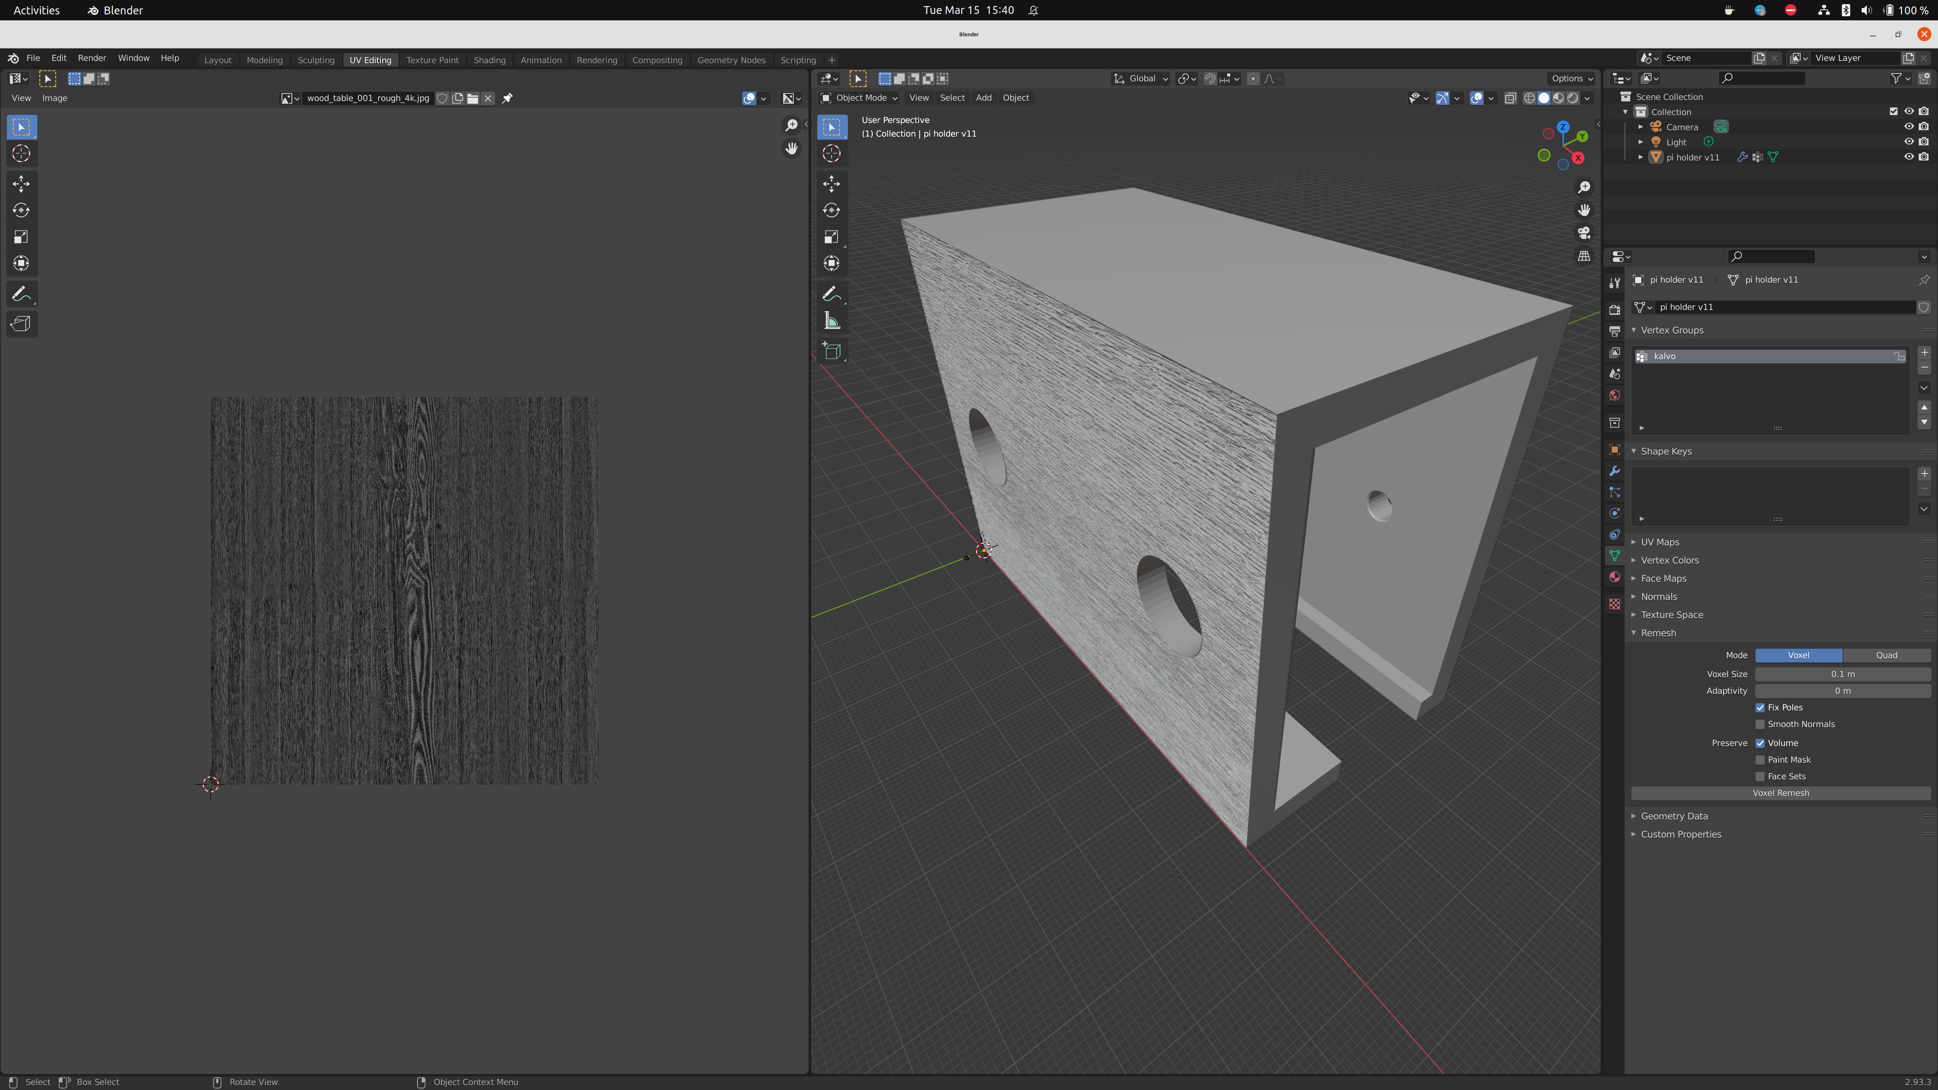Open the World properties tab
Screen dimensions: 1938x1090
tap(1614, 396)
